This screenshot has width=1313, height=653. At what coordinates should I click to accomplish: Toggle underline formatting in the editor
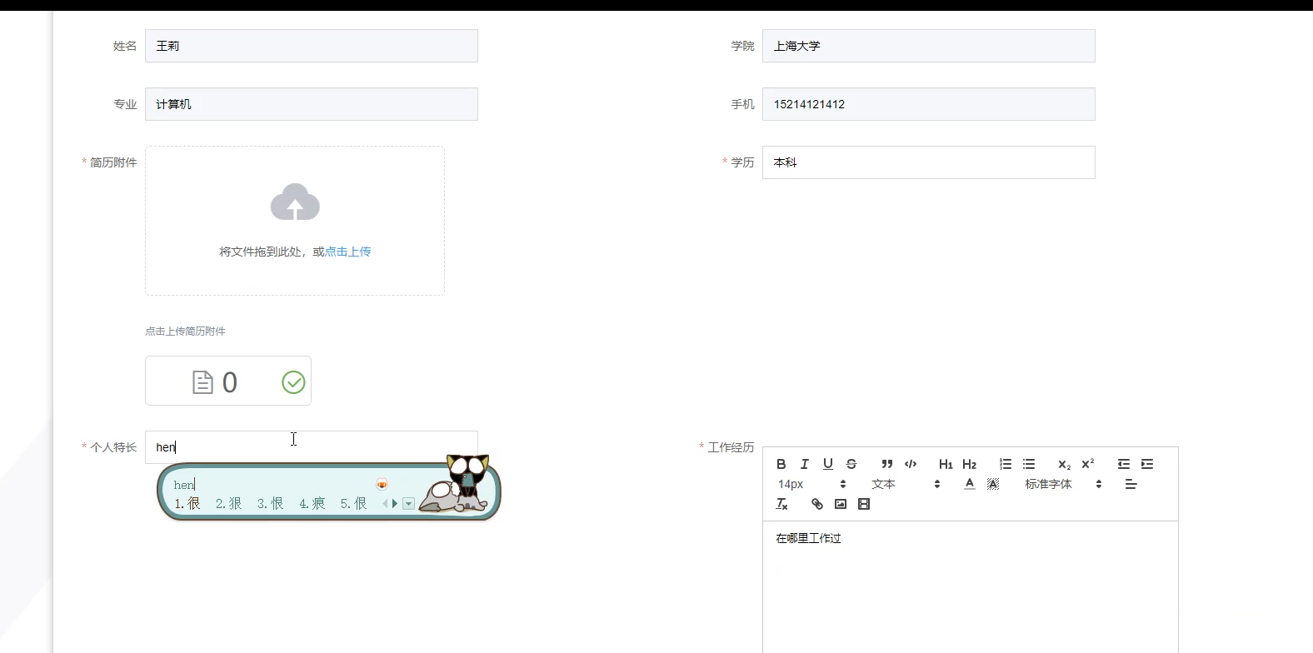click(828, 464)
